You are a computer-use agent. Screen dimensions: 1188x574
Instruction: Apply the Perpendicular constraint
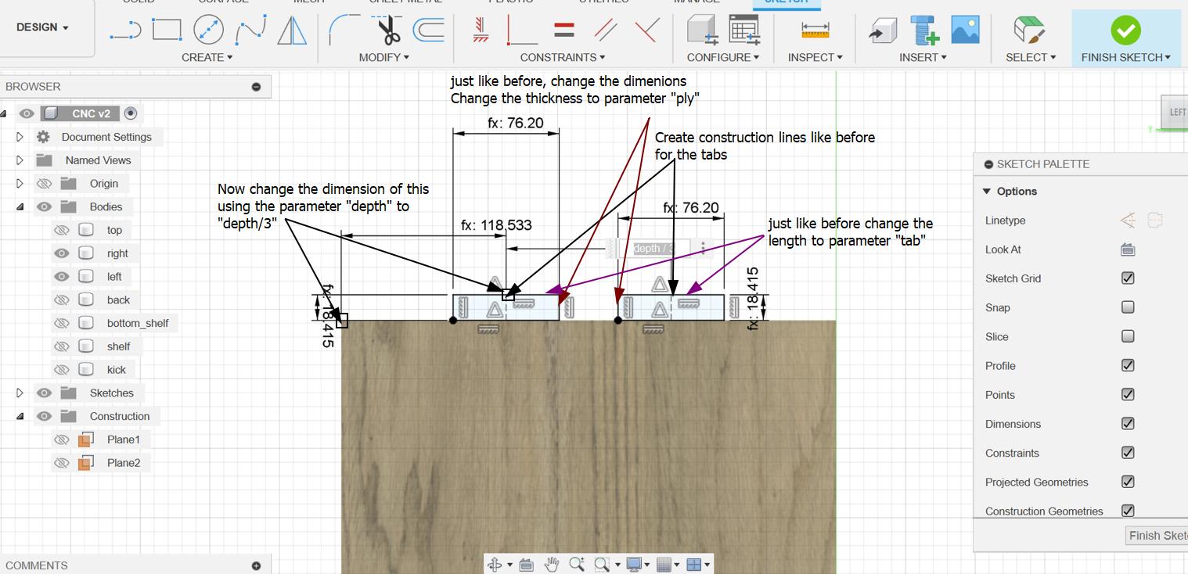pos(646,30)
